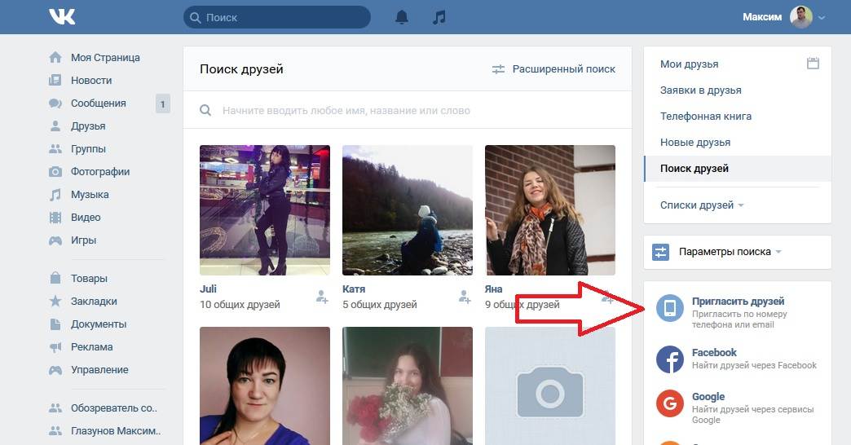Viewport: 851px width, 445px height.
Task: Click the note icon beside Музыка
Action: pyautogui.click(x=55, y=194)
